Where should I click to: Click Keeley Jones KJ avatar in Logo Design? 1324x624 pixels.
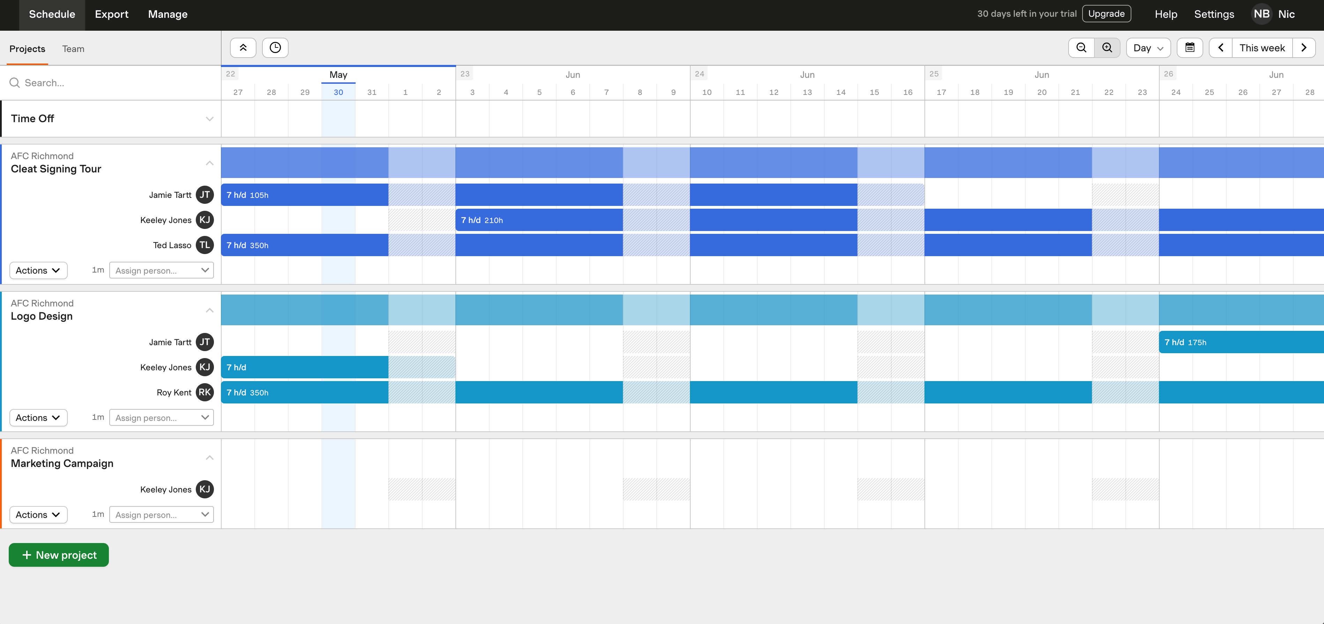[x=204, y=367]
